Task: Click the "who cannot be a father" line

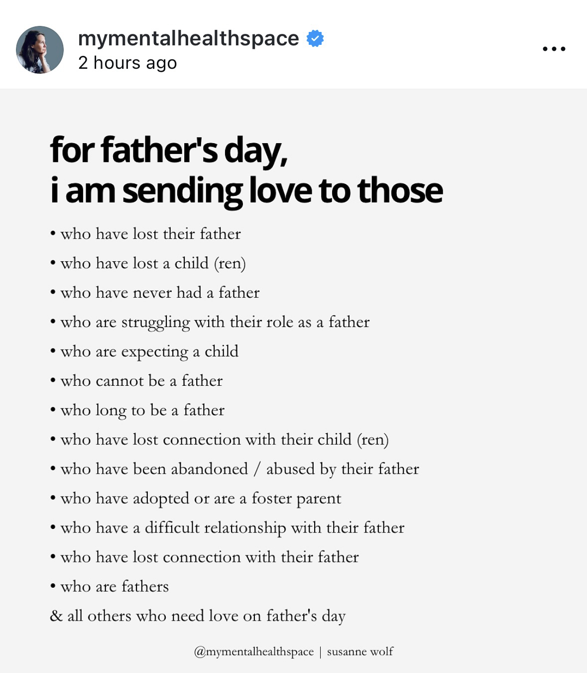Action: (x=141, y=381)
